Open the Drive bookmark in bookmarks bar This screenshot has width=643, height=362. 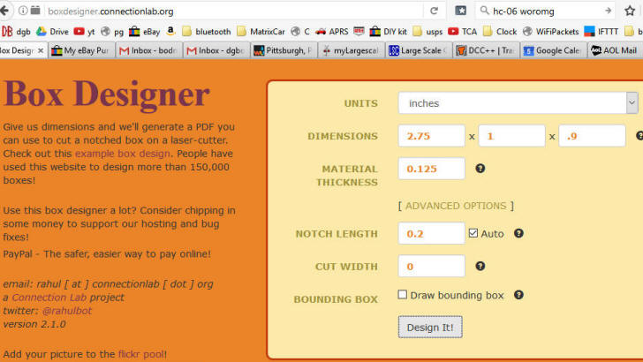53,32
